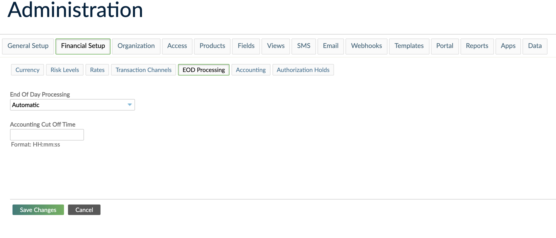Select the Email tab
The width and height of the screenshot is (556, 238).
(330, 46)
